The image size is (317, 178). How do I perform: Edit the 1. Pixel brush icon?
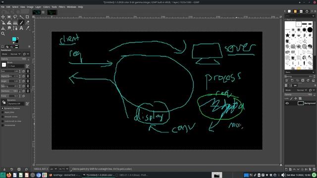[x=27, y=66]
